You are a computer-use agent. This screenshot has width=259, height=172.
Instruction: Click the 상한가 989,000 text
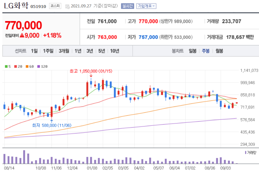tap(176, 21)
